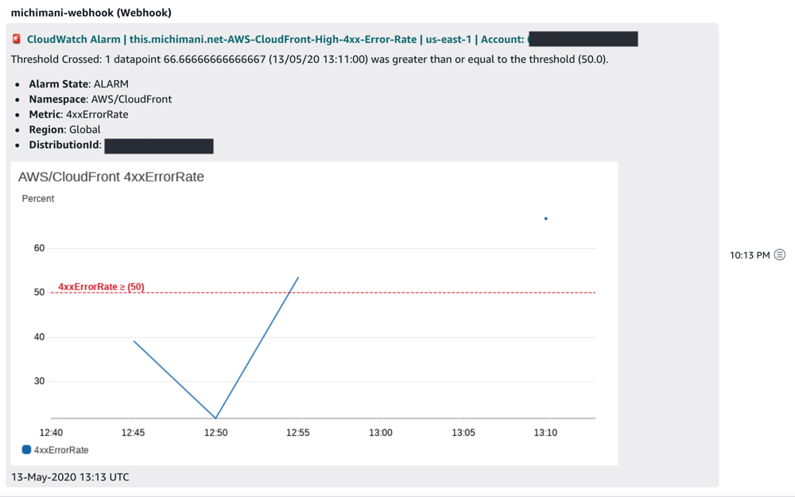The width and height of the screenshot is (795, 497).
Task: Toggle the 4xxErrorRate series via its legend entry
Action: coord(60,449)
